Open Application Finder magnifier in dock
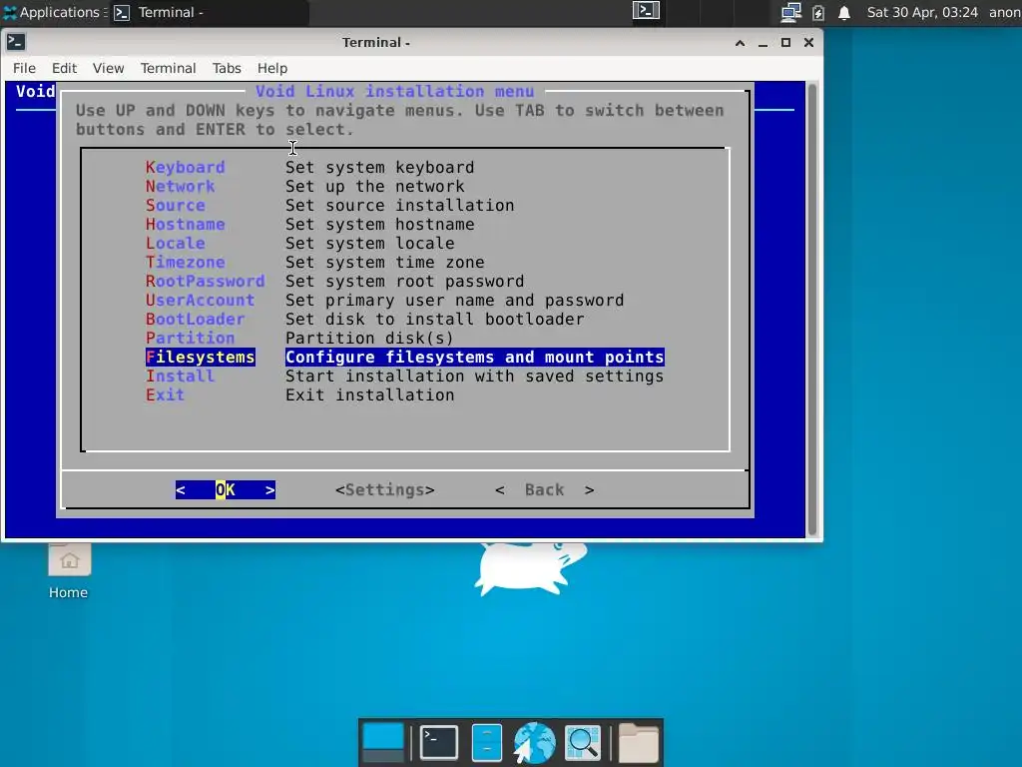This screenshot has width=1022, height=767. click(583, 742)
